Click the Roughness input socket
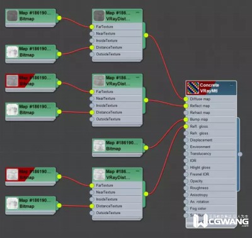Screen dimensions: 252x238 click(186, 188)
